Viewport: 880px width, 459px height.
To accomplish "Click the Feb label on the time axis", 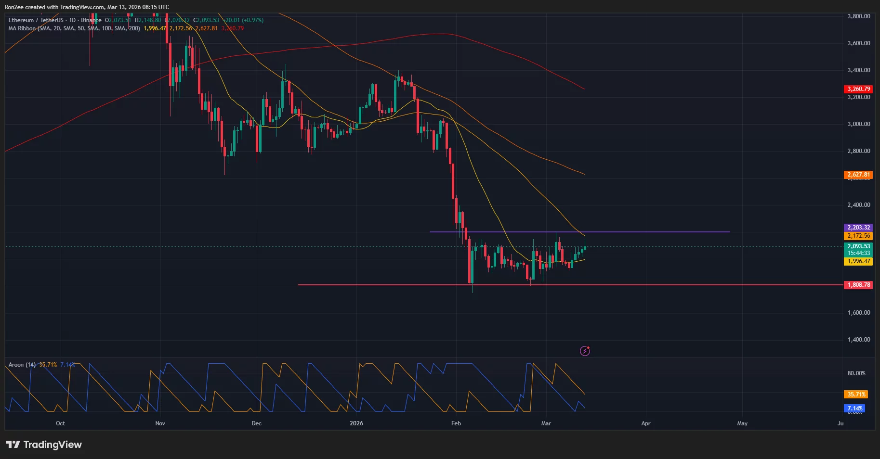I will (456, 423).
